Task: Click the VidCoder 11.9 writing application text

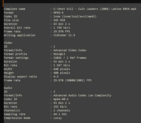Action: coord(64,35)
